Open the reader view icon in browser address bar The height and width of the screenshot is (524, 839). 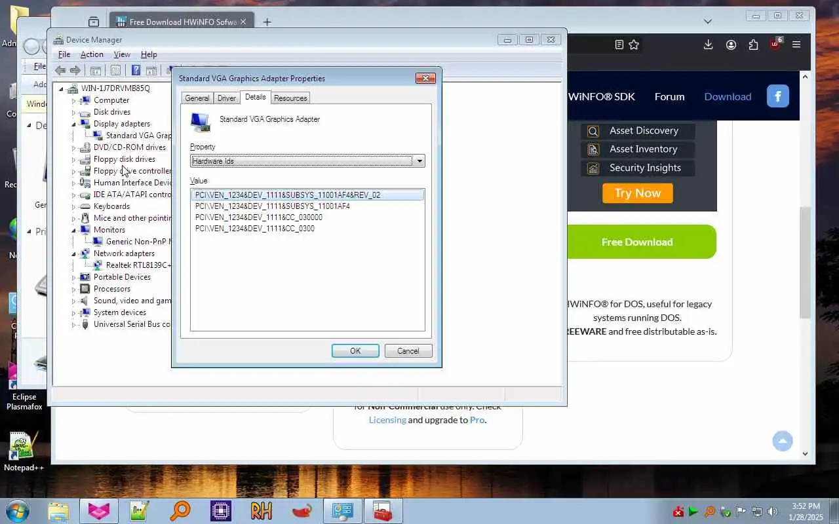pos(619,45)
